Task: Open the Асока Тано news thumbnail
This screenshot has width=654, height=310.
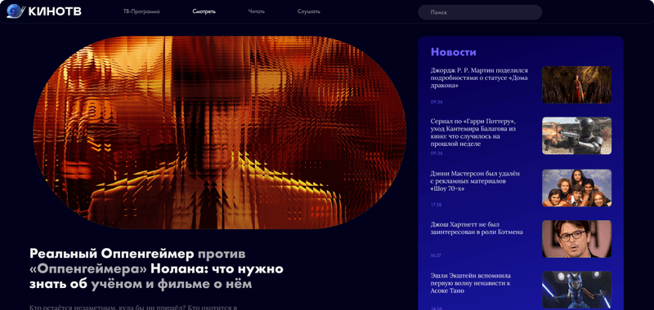Action: tap(576, 290)
